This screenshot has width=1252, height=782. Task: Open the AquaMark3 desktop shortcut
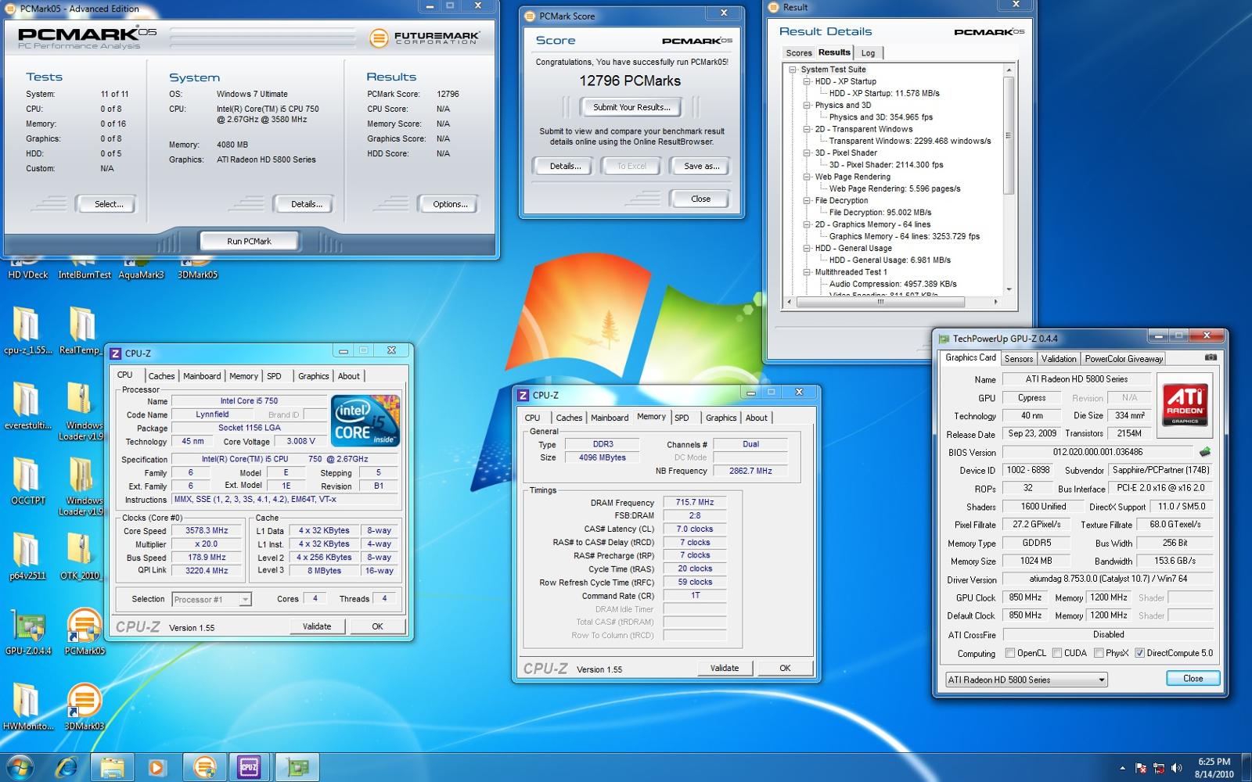(x=141, y=269)
